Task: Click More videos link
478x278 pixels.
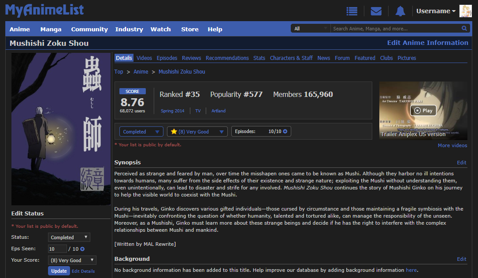Action: 452,145
